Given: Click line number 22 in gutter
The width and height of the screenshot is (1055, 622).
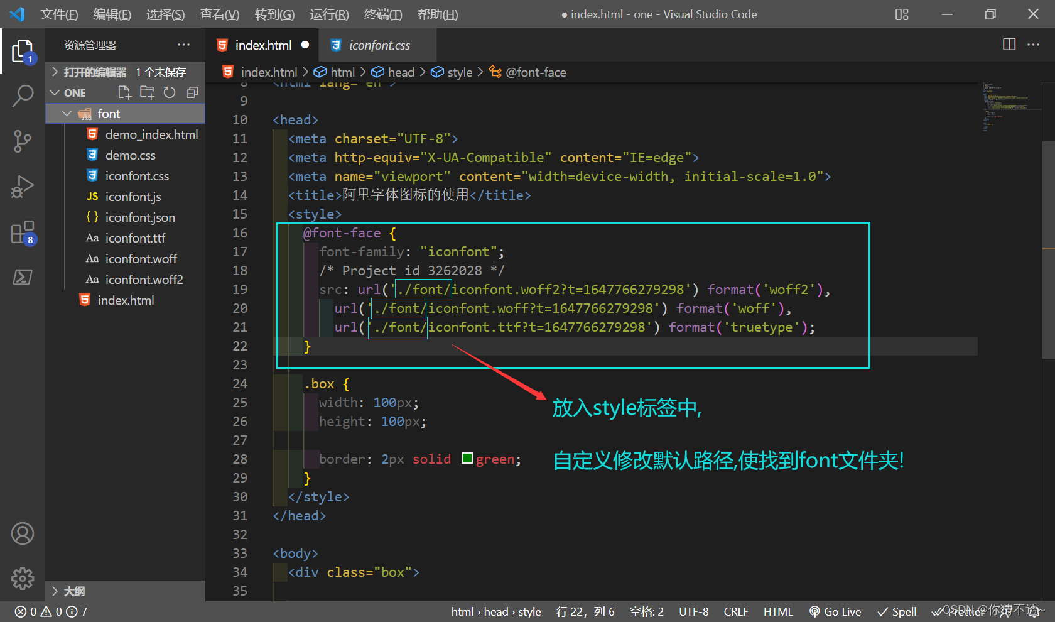Looking at the screenshot, I should click(x=240, y=346).
